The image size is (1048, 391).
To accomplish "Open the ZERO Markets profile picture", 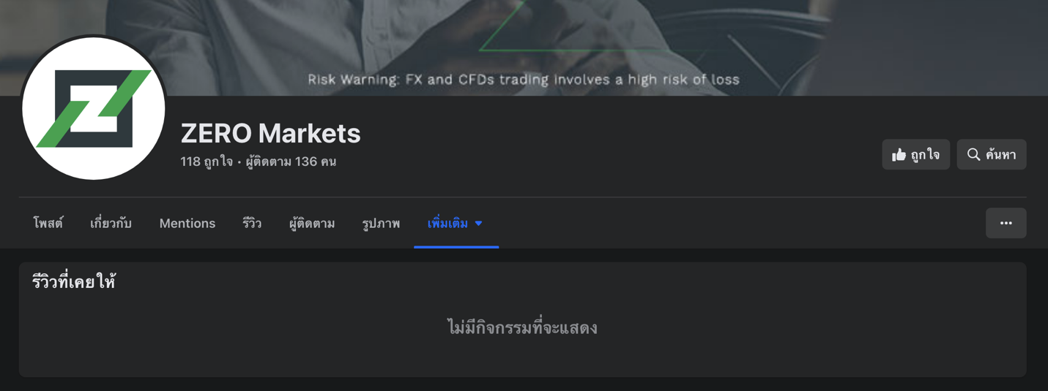I will 94,108.
